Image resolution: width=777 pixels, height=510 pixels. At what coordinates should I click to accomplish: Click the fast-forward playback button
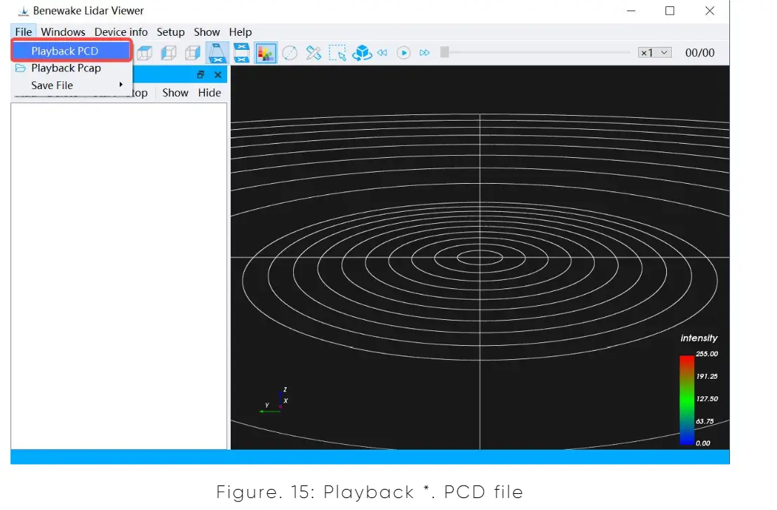pyautogui.click(x=425, y=53)
